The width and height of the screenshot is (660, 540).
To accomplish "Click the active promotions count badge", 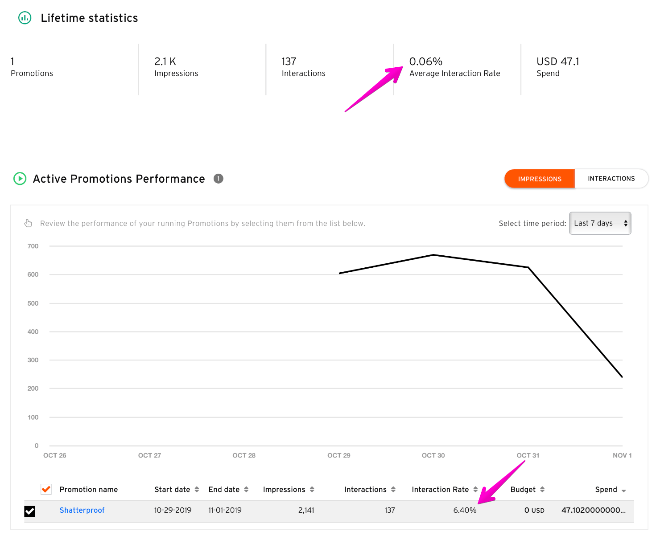I will pyautogui.click(x=218, y=179).
